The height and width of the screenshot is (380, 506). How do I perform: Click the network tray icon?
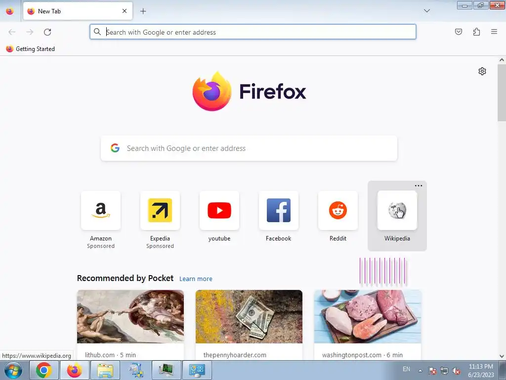tap(444, 371)
